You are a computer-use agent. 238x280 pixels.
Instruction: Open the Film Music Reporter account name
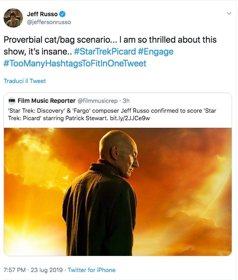click(47, 101)
